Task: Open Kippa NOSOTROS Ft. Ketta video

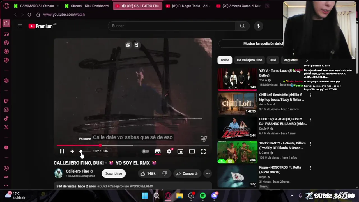Action: (x=280, y=169)
